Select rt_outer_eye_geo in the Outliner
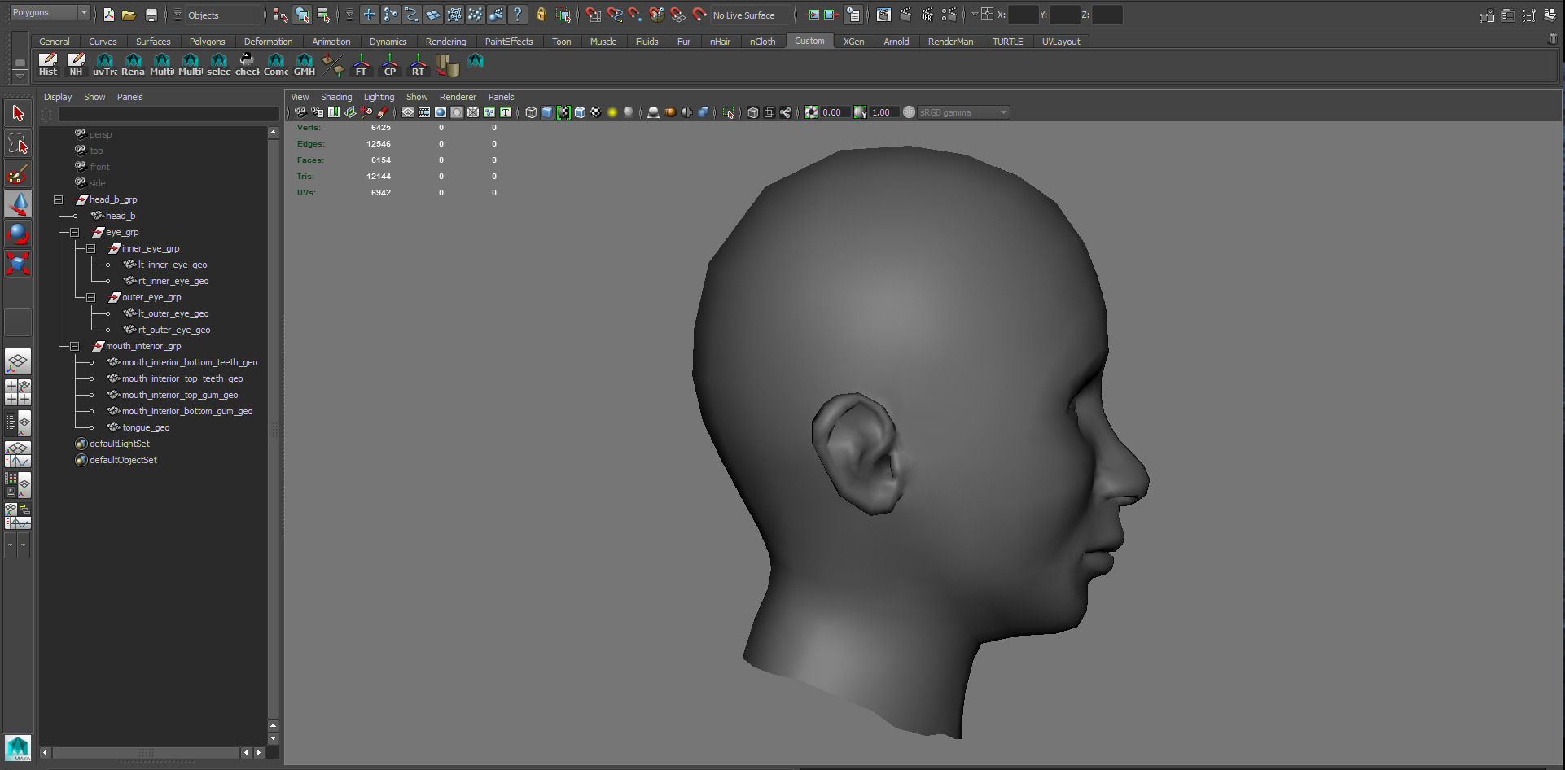This screenshot has width=1565, height=770. point(174,330)
